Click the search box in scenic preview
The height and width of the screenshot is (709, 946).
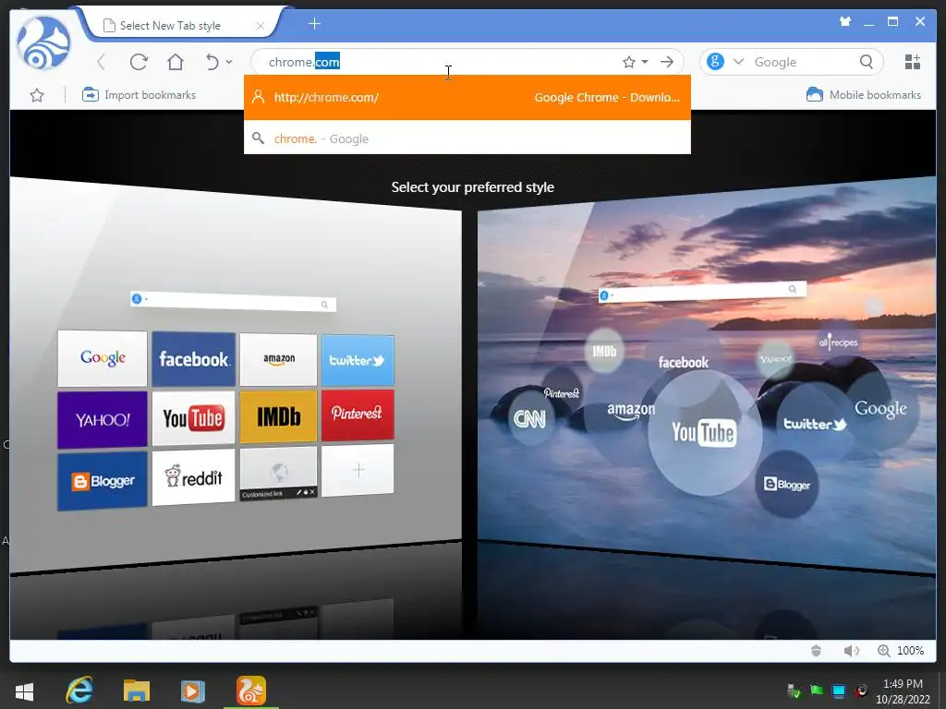pyautogui.click(x=702, y=292)
